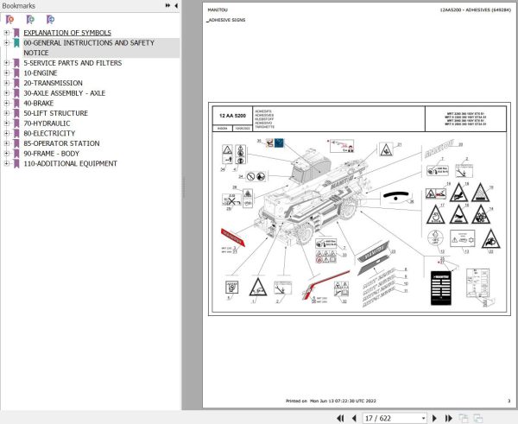Click teal bookmark icon beside 00-GENERAL INSTRUCTIONS
Image resolution: width=518 pixels, height=424 pixels.
pos(16,43)
